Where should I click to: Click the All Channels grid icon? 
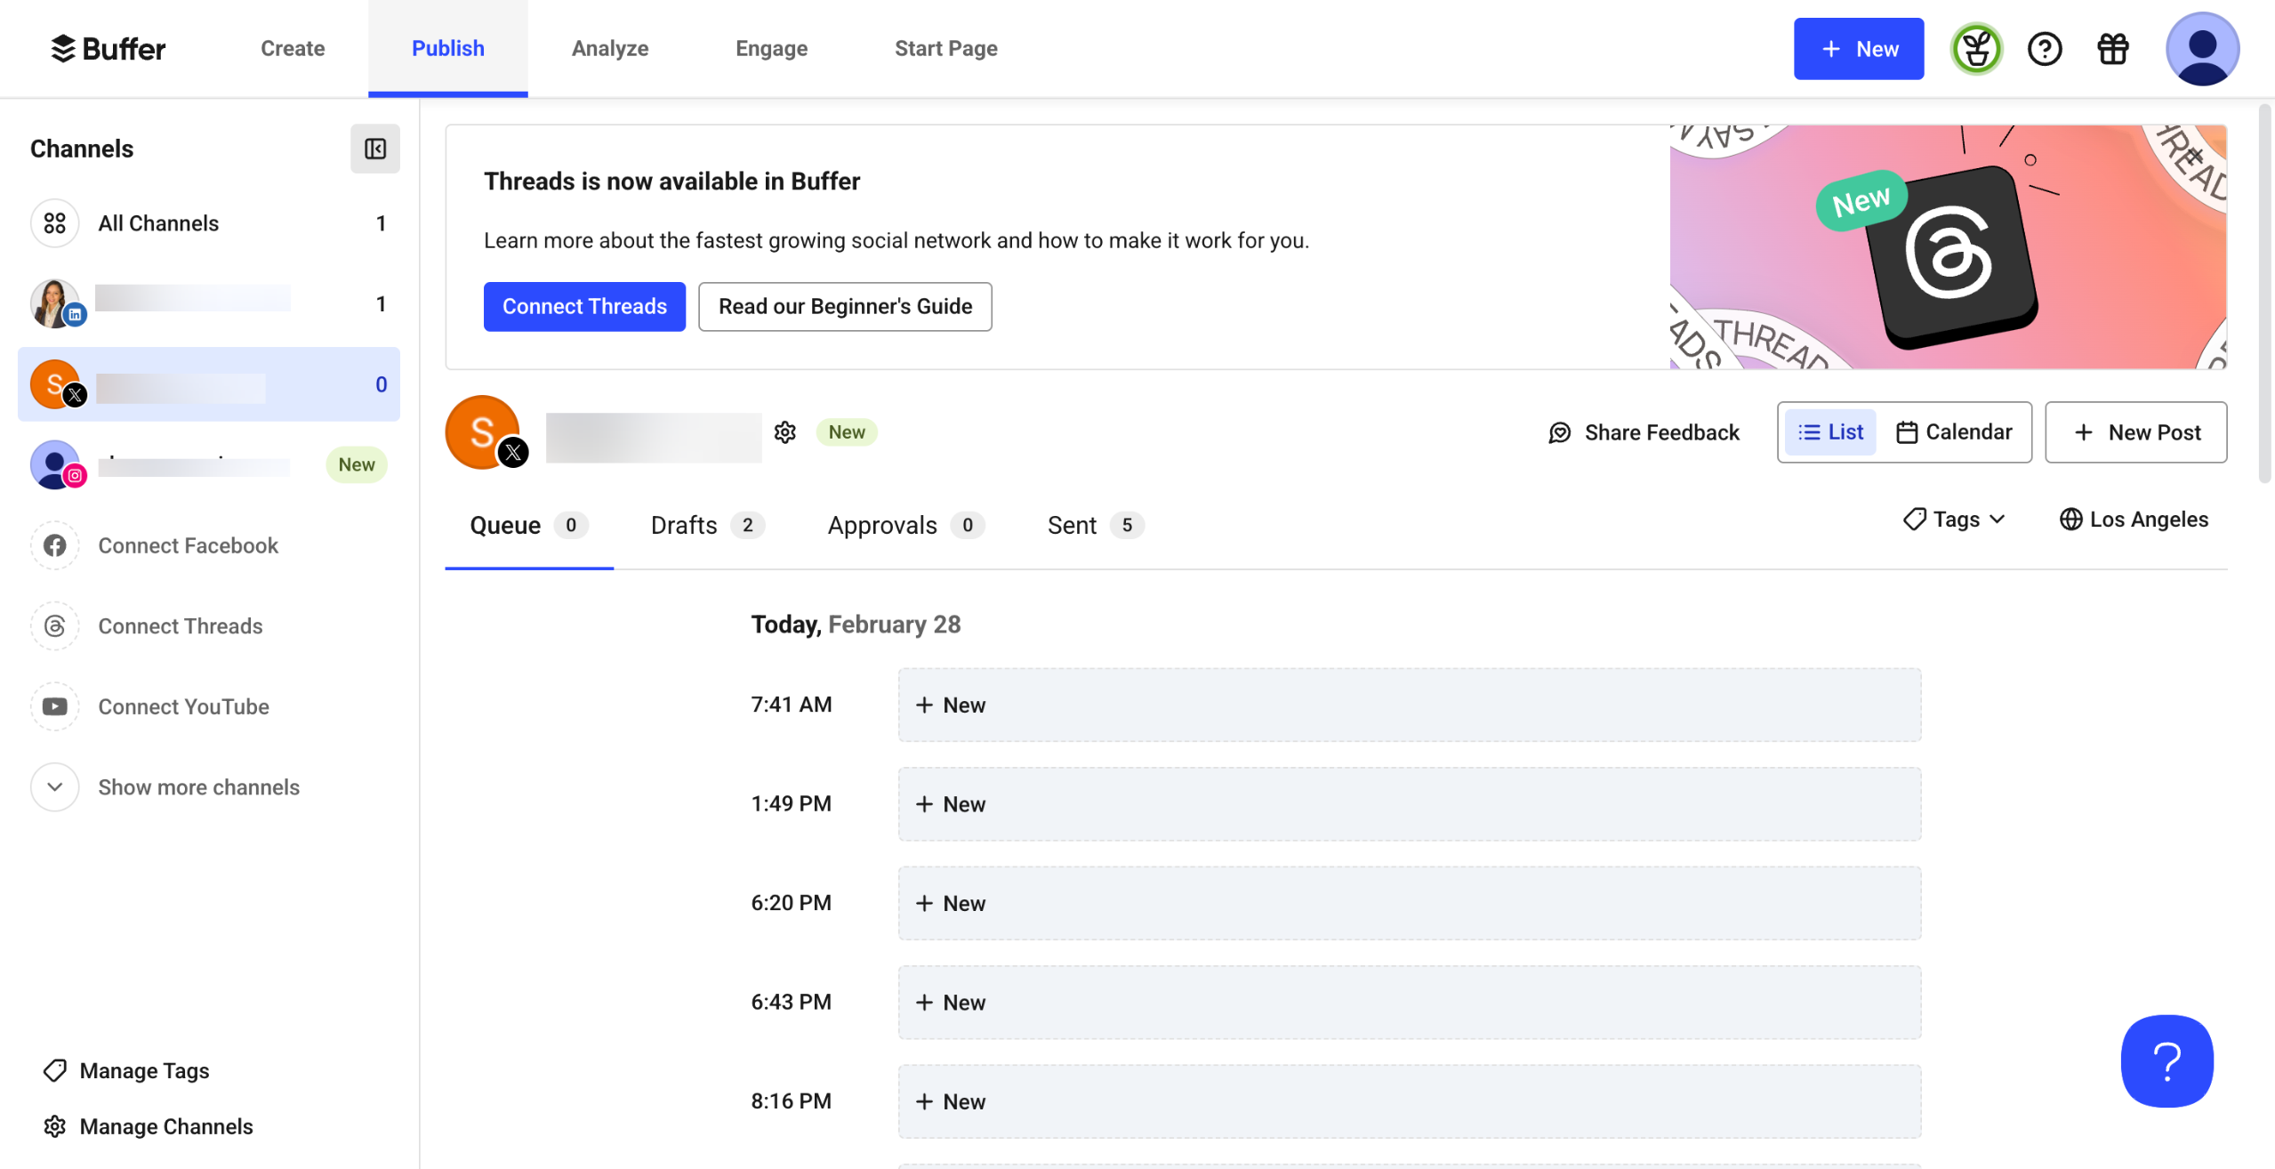tap(55, 223)
